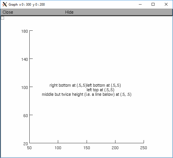Click the y-axis tick label 180
This screenshot has width=173, height=158.
click(25, 31)
